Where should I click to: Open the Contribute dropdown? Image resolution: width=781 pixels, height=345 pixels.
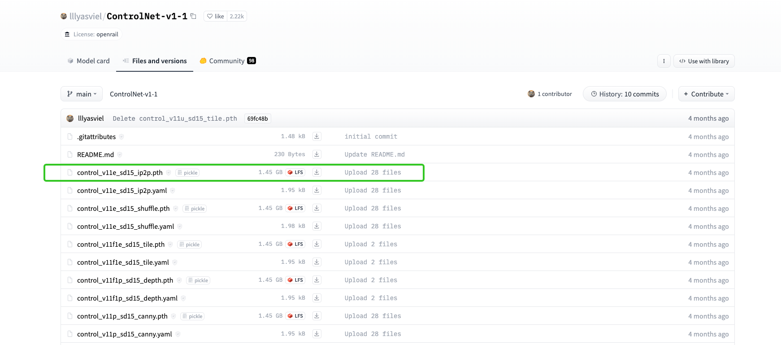[x=706, y=94]
